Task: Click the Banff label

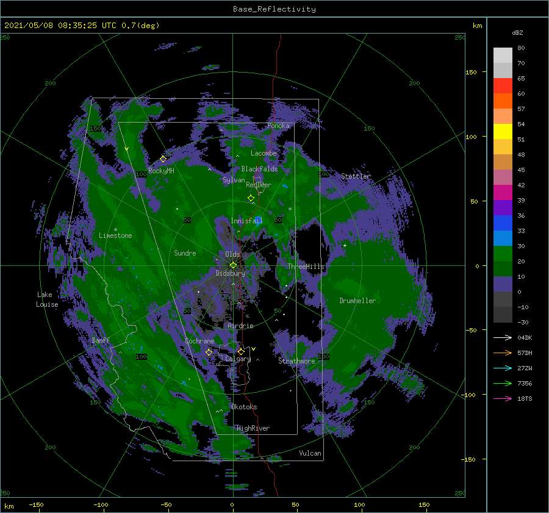Action: (101, 340)
